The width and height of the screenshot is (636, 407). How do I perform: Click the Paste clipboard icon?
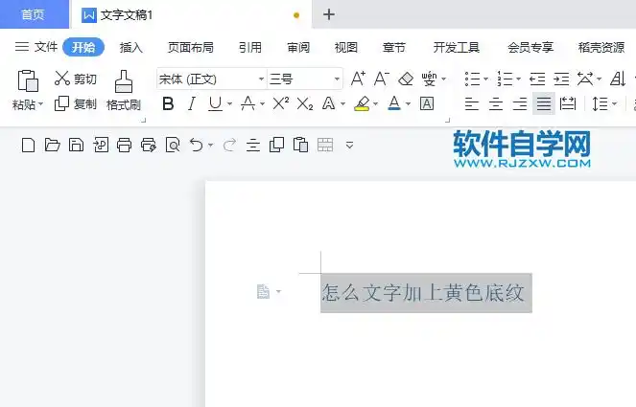pyautogui.click(x=28, y=80)
